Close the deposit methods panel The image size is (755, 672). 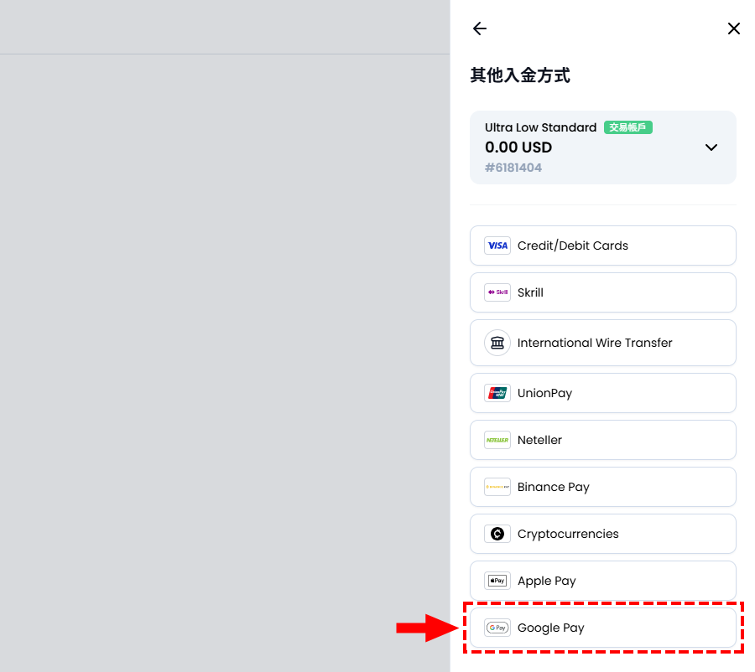coord(733,28)
